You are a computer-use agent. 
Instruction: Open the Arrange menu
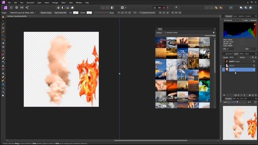click(x=55, y=3)
